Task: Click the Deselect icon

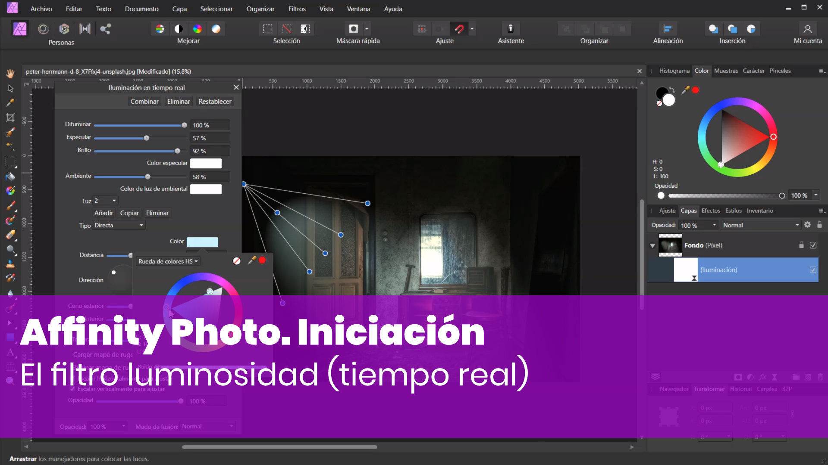Action: (287, 29)
